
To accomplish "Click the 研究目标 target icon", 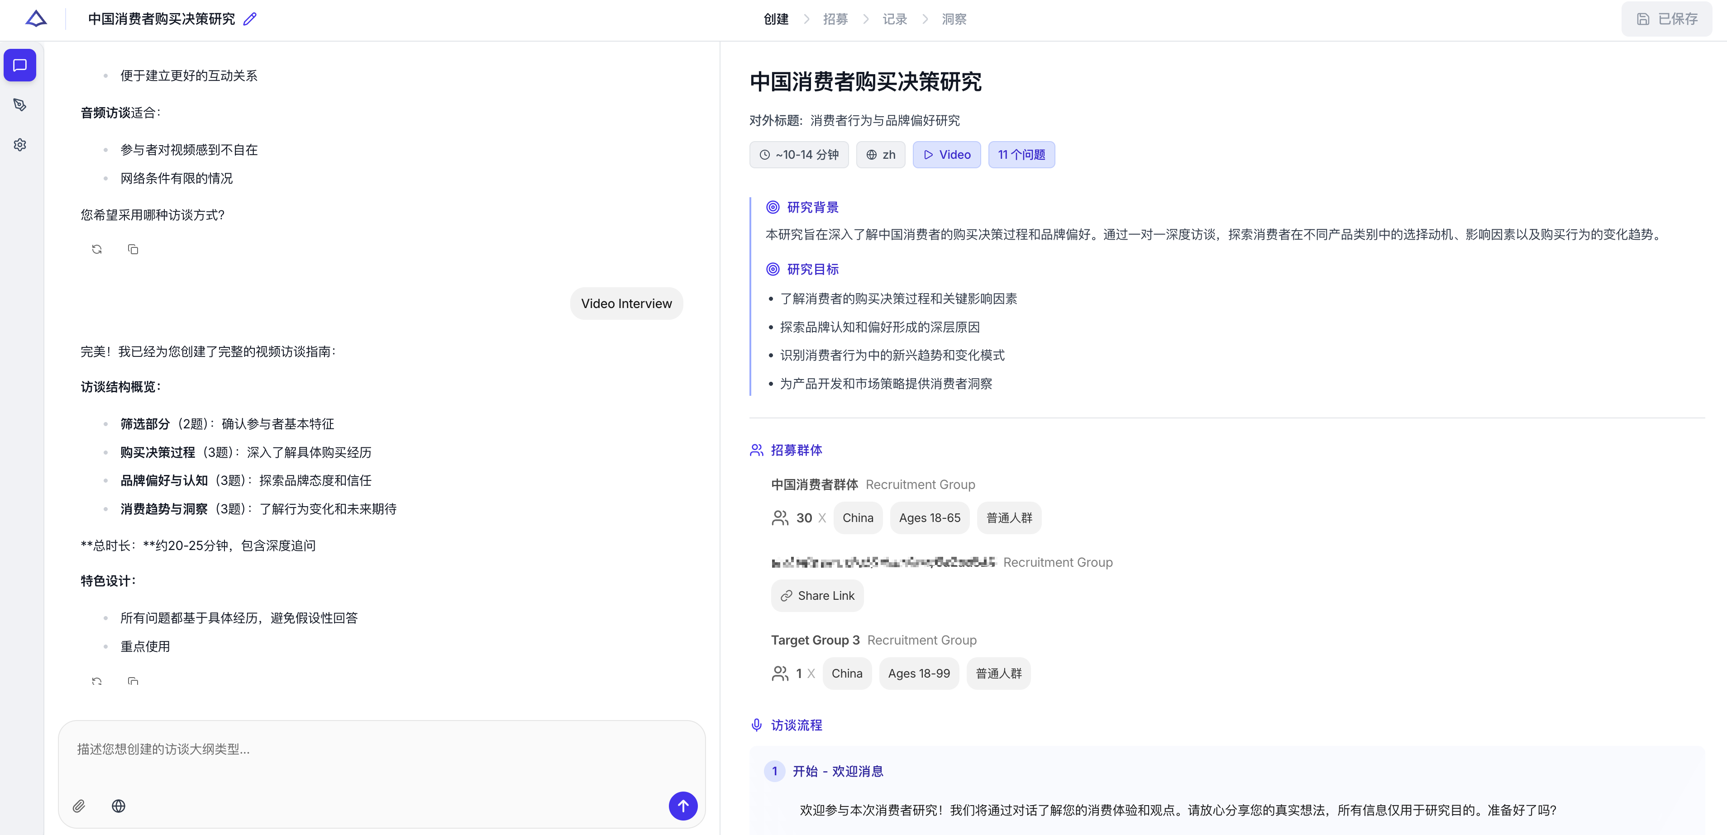I will click(773, 269).
